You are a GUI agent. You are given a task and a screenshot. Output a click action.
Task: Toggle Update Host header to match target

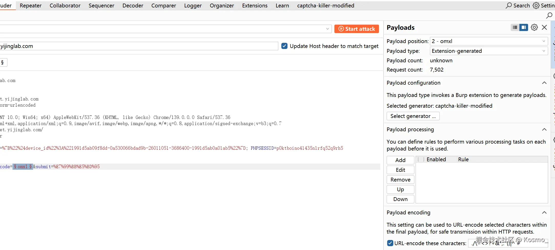click(284, 46)
